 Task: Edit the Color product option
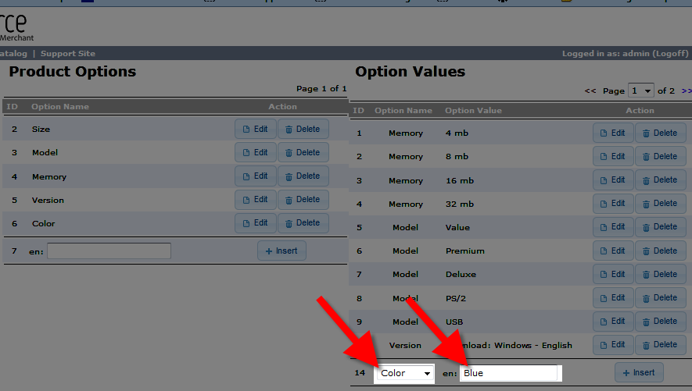tap(255, 223)
